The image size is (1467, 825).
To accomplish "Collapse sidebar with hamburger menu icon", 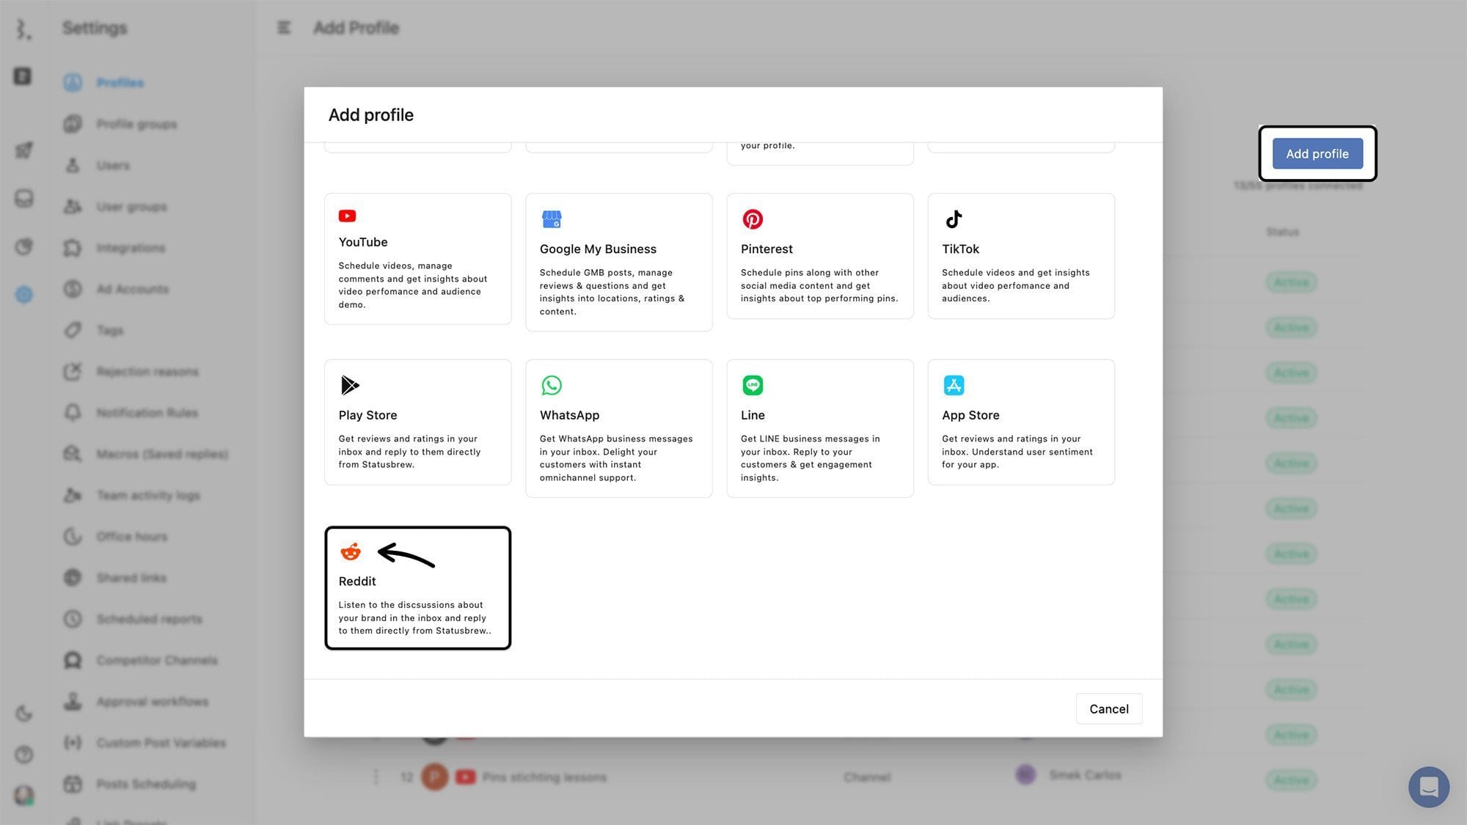I will pos(284,28).
